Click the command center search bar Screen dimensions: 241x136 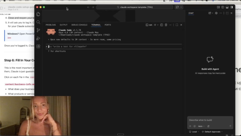coord(135,7)
